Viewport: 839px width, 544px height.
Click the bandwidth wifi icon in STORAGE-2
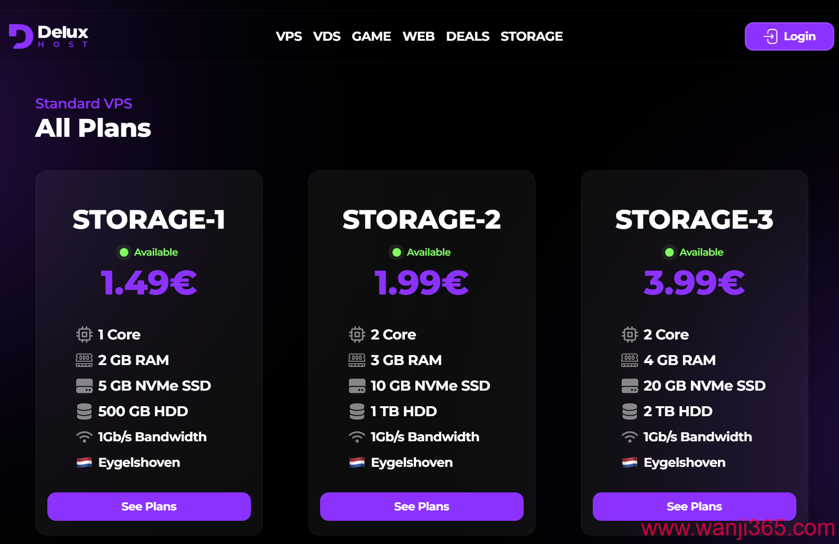click(x=357, y=437)
